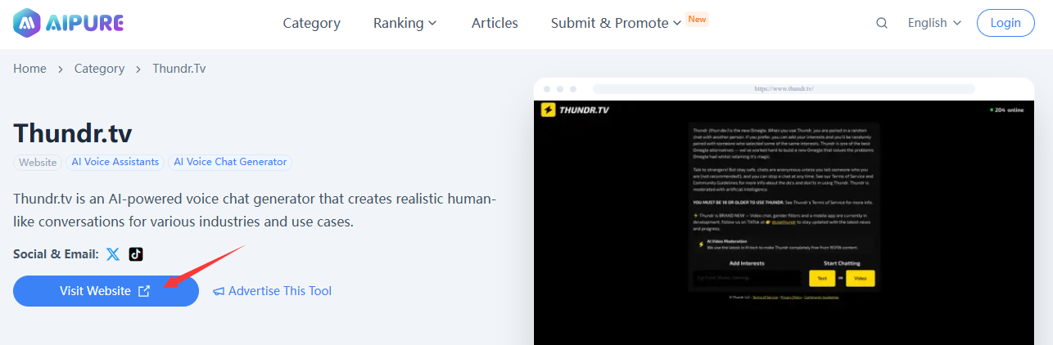Click the Thundr.Tv breadcrumb
1053x345 pixels.
click(x=179, y=69)
